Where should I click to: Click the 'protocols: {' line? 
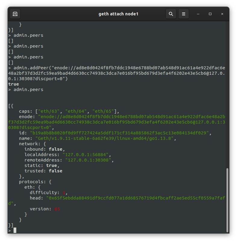pyautogui.click(x=35, y=182)
